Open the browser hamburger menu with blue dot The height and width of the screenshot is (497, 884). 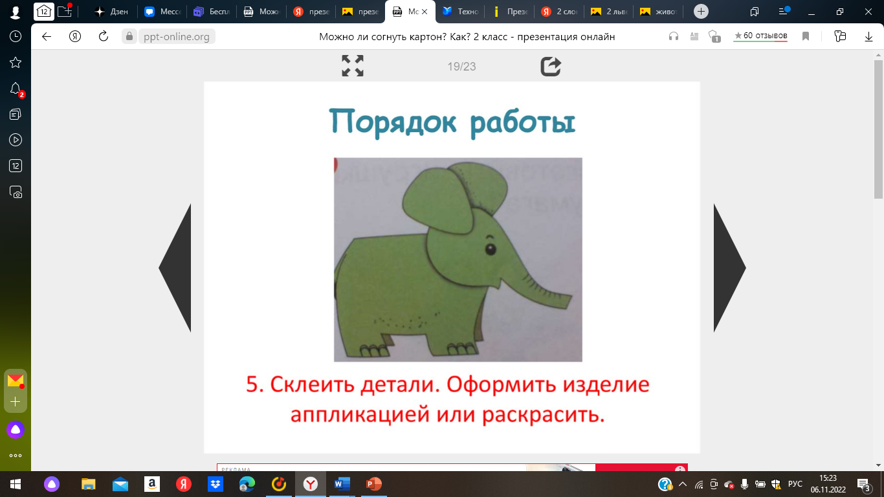(784, 11)
